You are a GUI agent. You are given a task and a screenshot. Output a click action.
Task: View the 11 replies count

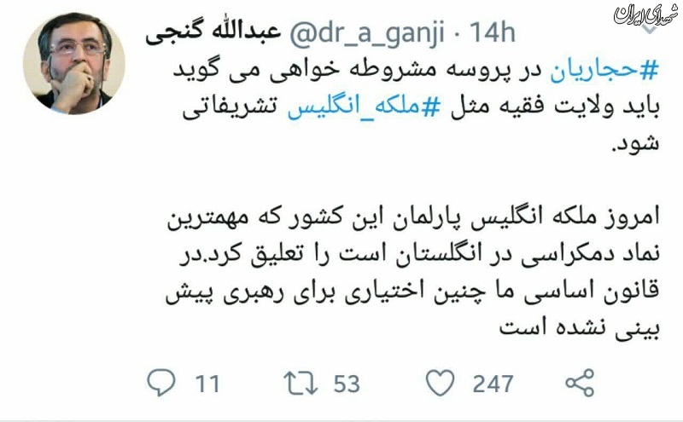tap(207, 384)
